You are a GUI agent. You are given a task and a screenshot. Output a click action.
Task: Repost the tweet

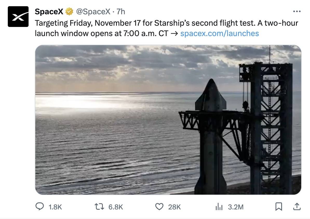point(99,207)
